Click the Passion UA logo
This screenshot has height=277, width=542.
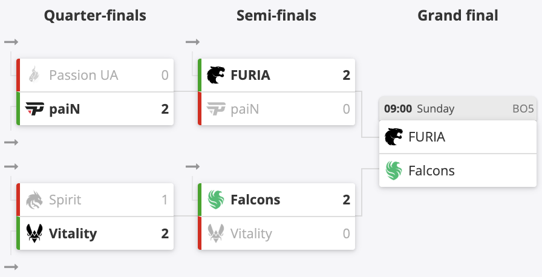coord(34,75)
